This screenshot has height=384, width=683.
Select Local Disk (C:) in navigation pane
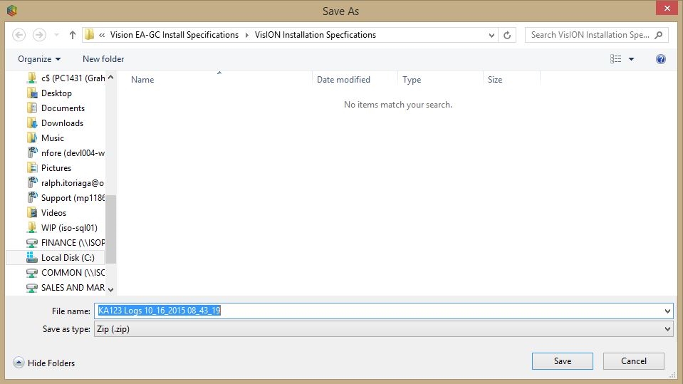coord(68,258)
